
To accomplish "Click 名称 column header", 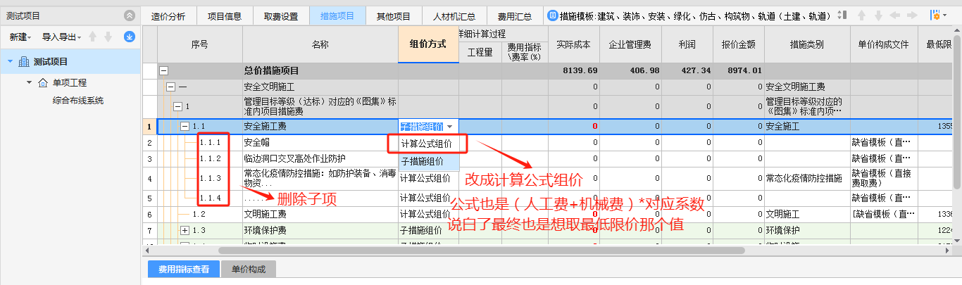I will point(320,44).
